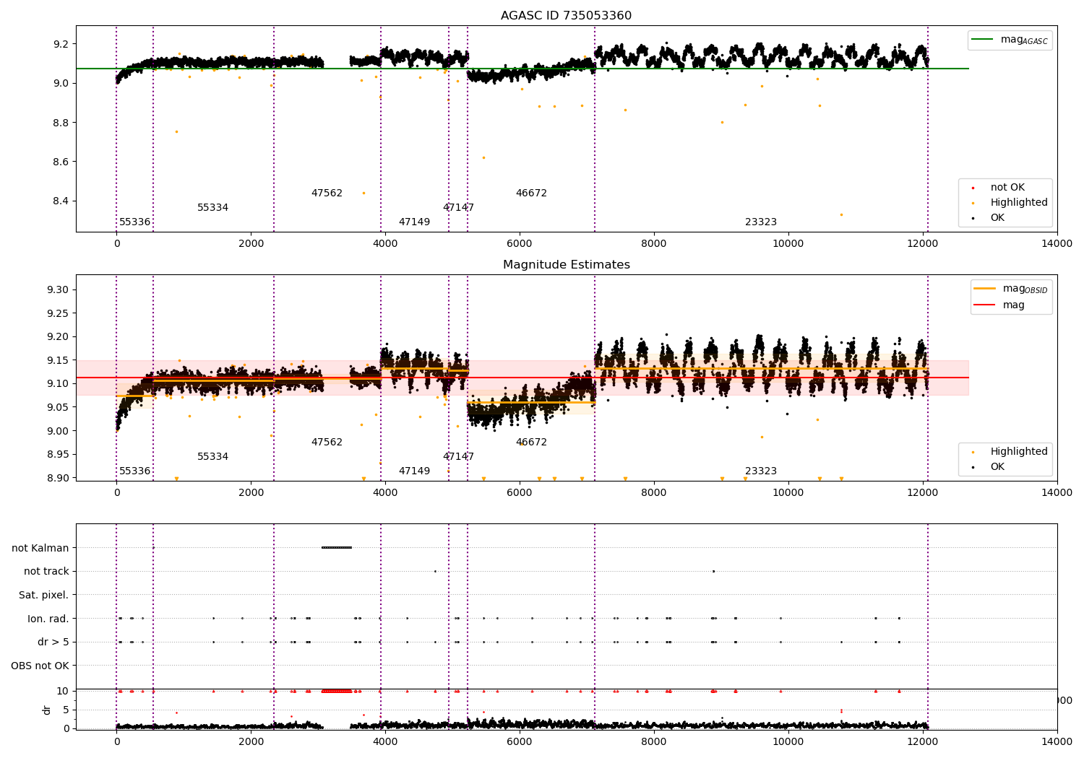Click OBSID label 23323 in the magnitude estimates plot
The image size is (1084, 758).
762,471
